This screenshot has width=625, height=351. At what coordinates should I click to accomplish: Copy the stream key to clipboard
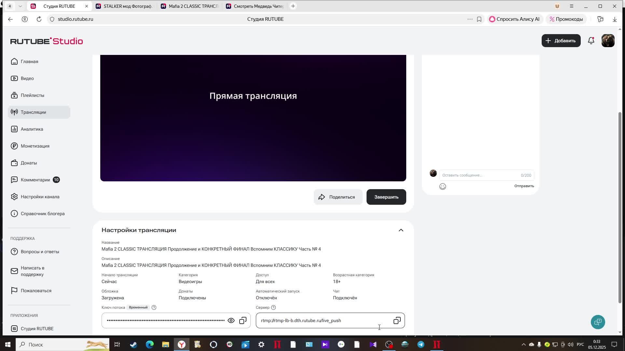click(243, 320)
